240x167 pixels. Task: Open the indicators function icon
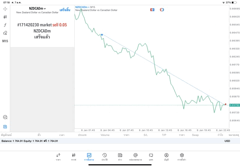(5, 25)
